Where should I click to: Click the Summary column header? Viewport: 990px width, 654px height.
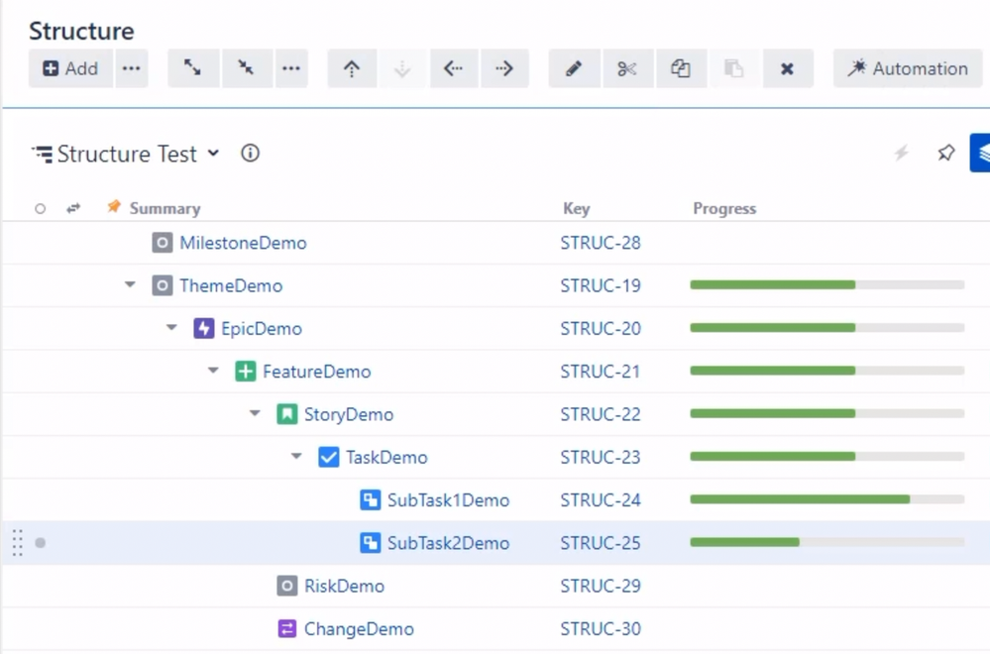pyautogui.click(x=165, y=209)
